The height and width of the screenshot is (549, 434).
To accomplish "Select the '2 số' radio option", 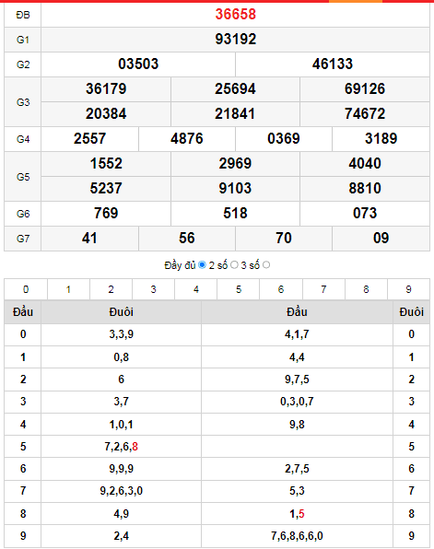I will coord(234,265).
